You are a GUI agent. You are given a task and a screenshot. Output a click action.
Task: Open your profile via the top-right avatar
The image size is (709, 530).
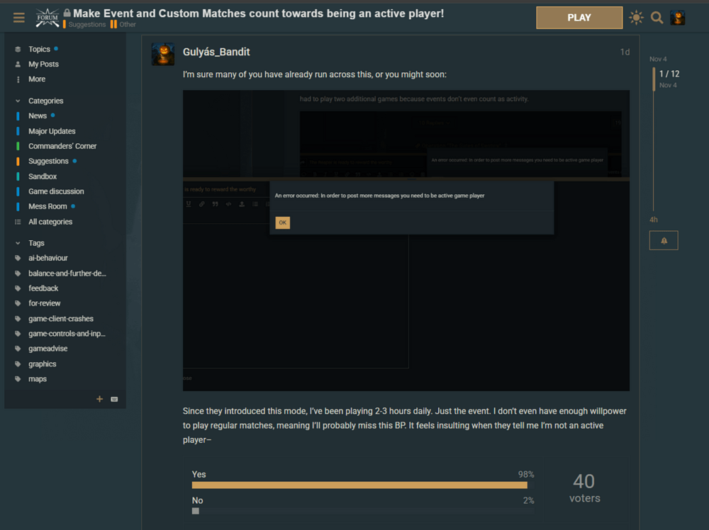[x=677, y=17]
